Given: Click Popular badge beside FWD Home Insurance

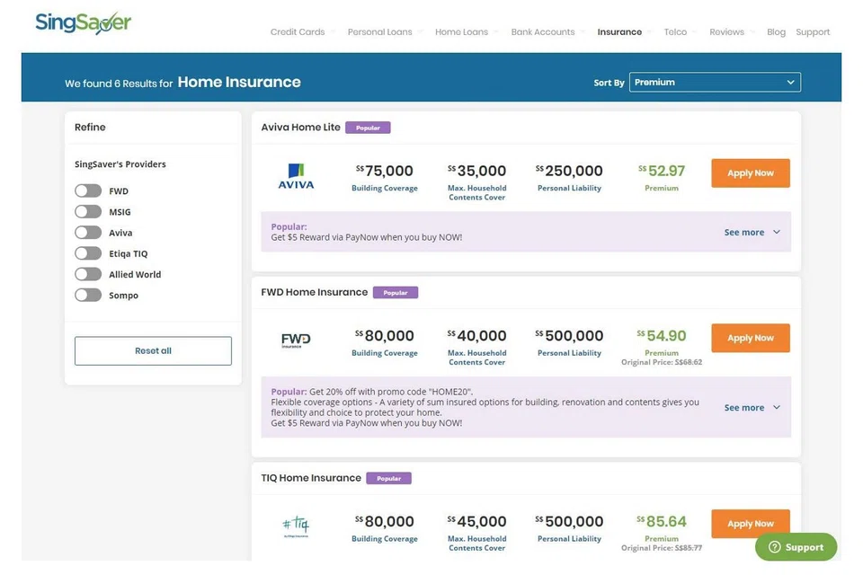Looking at the screenshot, I should (x=396, y=293).
